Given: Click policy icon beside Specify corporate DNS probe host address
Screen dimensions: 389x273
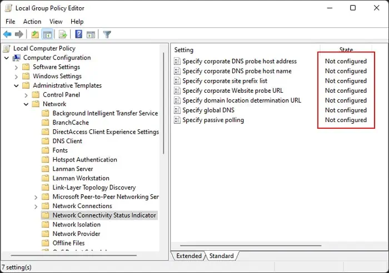Looking at the screenshot, I should [177, 61].
